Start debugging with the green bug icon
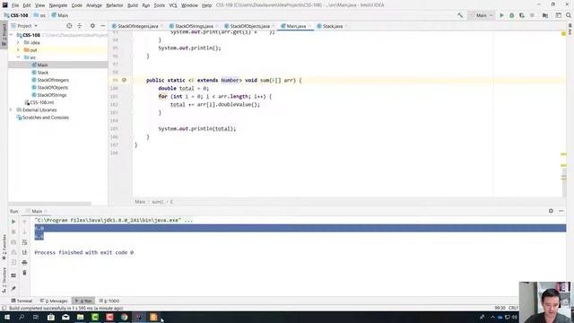The height and width of the screenshot is (323, 574). (x=512, y=15)
